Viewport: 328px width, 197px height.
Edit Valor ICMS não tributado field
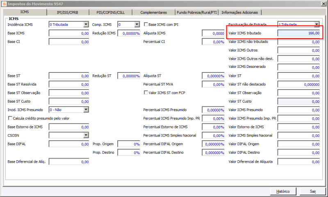click(x=298, y=42)
